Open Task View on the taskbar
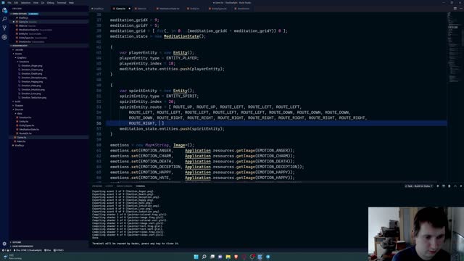Screen dimensions: 464x261 click(212, 257)
